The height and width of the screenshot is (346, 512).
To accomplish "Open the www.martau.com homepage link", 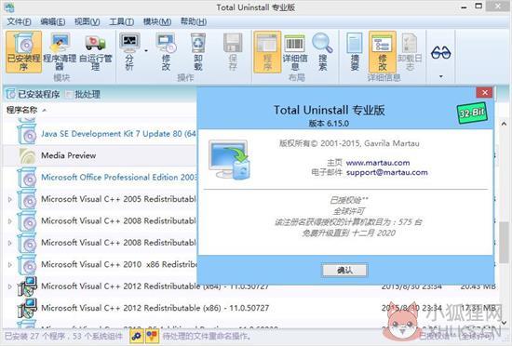I will coord(377,163).
